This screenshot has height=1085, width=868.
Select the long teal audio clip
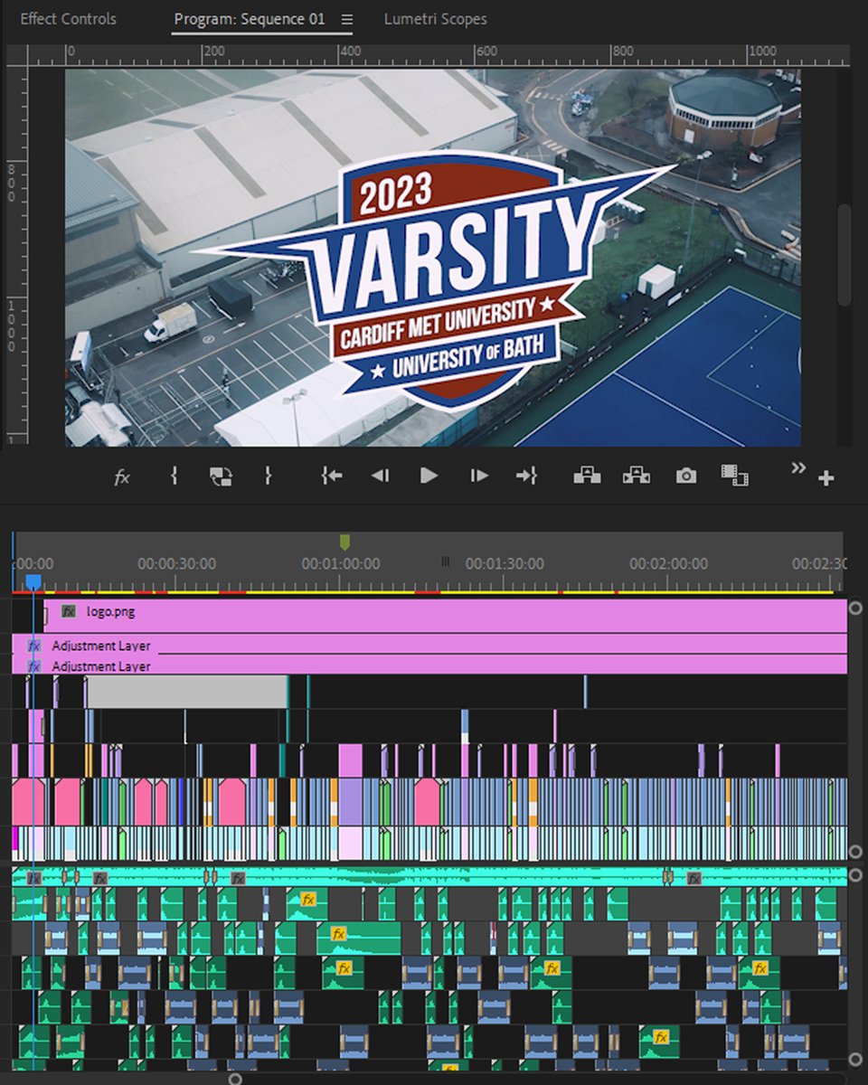click(429, 876)
